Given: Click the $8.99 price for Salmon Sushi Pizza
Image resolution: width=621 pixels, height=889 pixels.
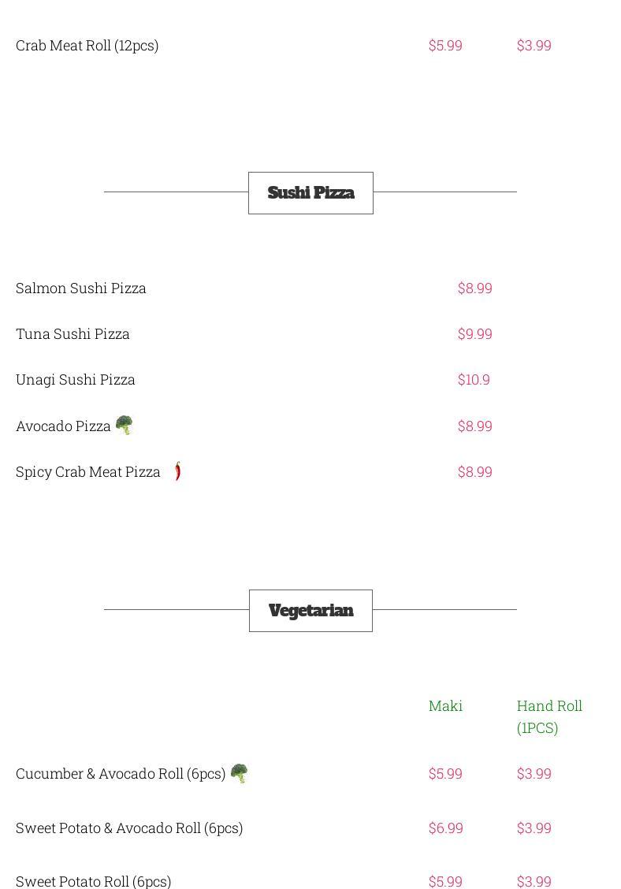Looking at the screenshot, I should (x=474, y=288).
